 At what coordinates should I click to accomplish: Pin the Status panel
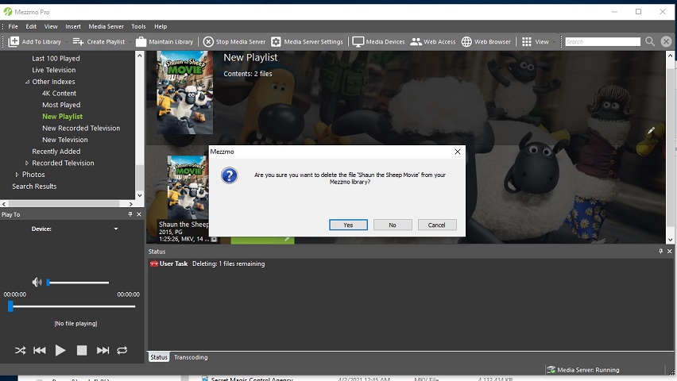(x=660, y=251)
